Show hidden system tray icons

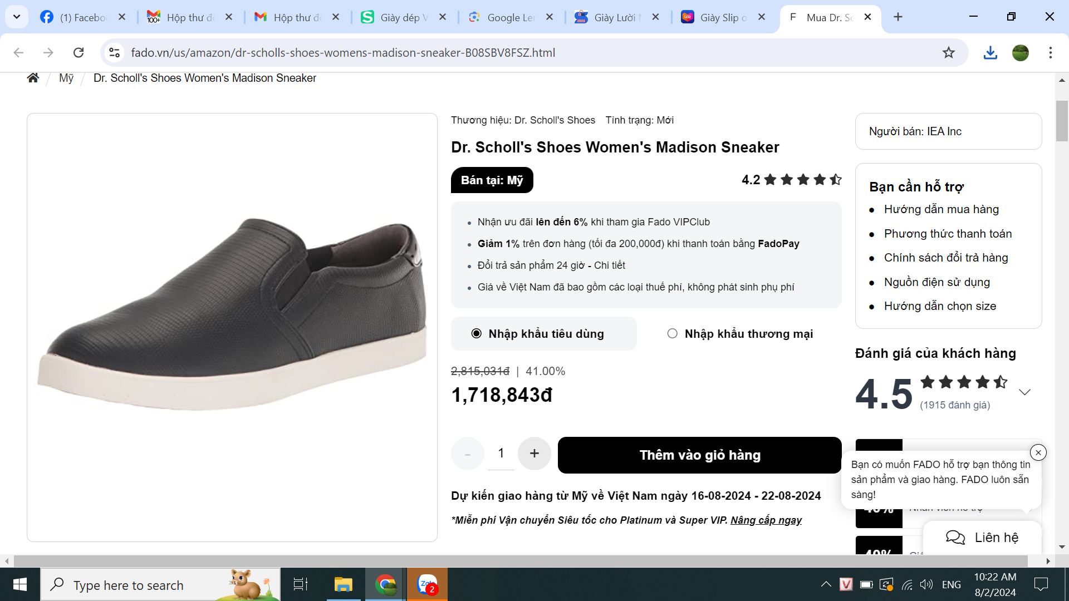click(826, 584)
